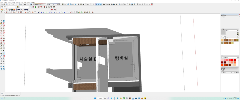The width and height of the screenshot is (240, 100).
Task: Save the model with floppy disk icon
Action: [x=7, y=4]
